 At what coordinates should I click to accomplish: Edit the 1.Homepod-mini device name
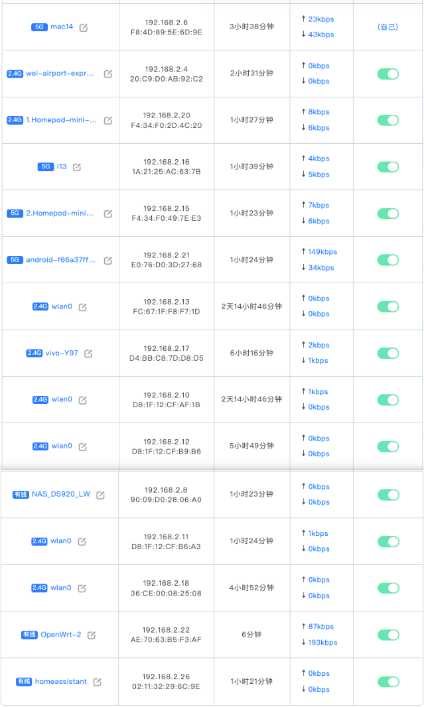coord(108,121)
